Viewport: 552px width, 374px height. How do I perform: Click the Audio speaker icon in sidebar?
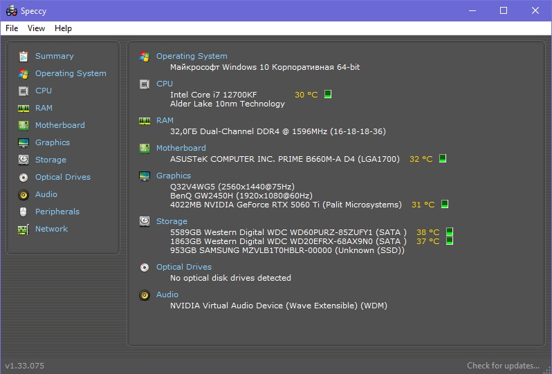(24, 194)
